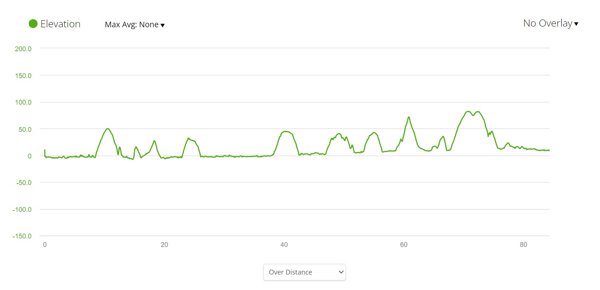Click the 200.0 elevation axis label

pos(23,49)
